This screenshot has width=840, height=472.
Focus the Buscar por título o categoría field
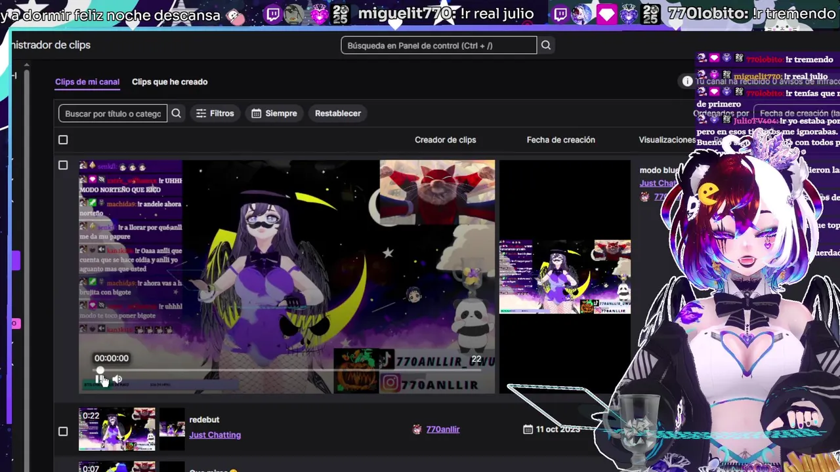(x=113, y=113)
